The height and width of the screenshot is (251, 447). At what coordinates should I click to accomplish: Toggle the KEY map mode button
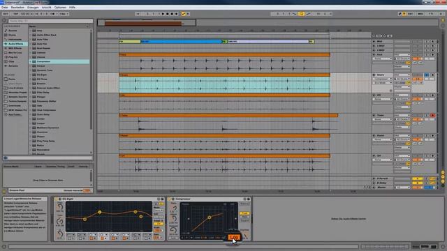point(410,14)
